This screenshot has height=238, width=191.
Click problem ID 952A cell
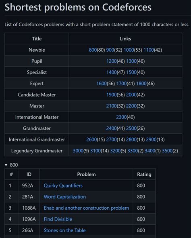pos(29,185)
